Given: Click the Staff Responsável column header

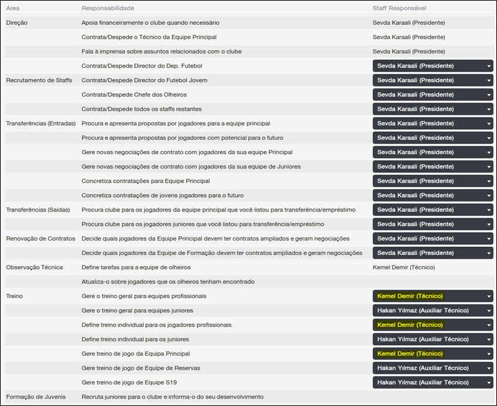Looking at the screenshot, I should pyautogui.click(x=399, y=7).
